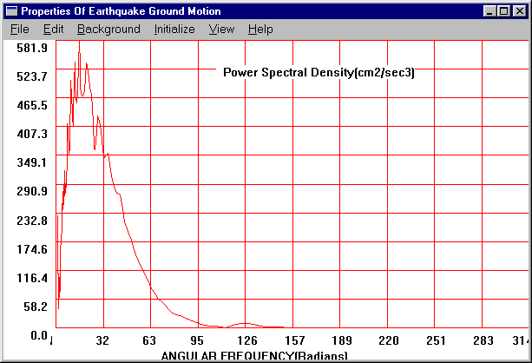Open the Help menu
The height and width of the screenshot is (363, 532).
260,29
